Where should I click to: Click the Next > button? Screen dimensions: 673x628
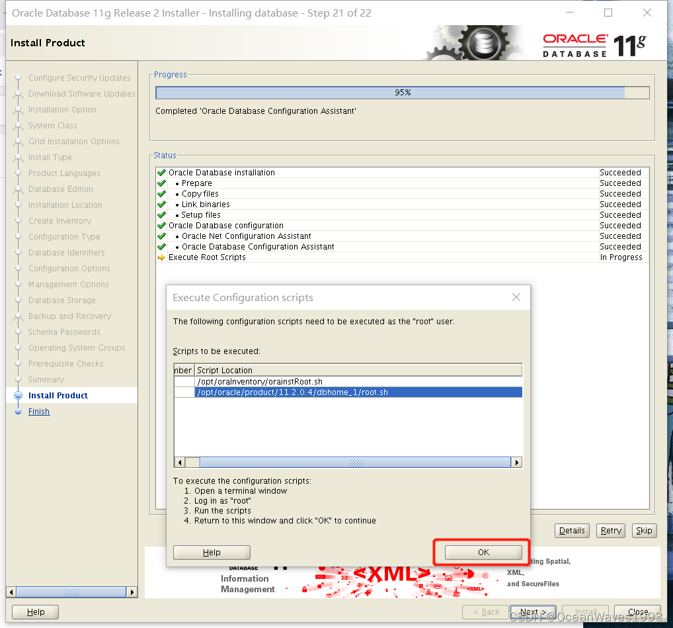[x=532, y=611]
